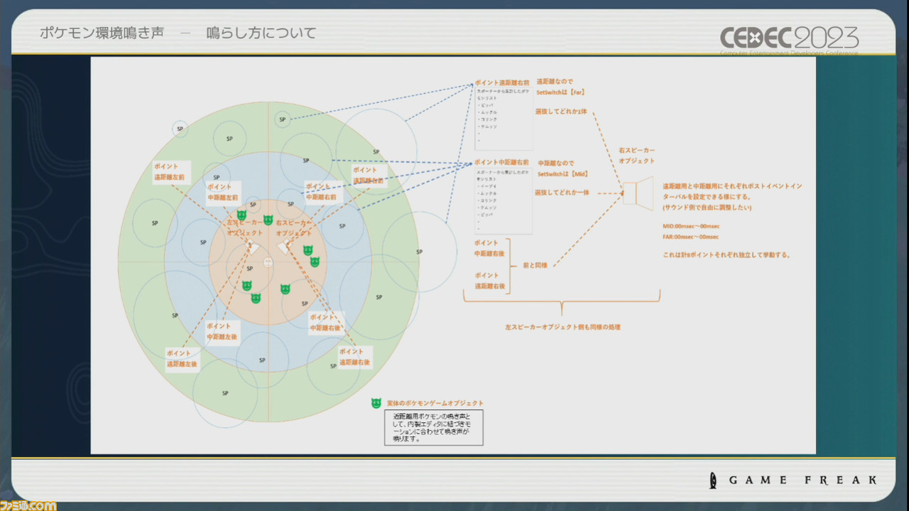Select the ポイント遠距離左前 label
909x511 pixels.
tap(170, 171)
